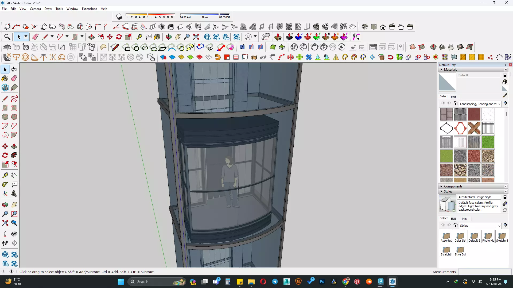
Task: Select the Rotate tool in left toolbar
Action: click(x=5, y=155)
